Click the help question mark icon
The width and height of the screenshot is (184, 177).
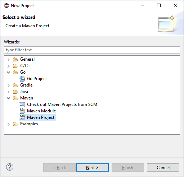10,167
